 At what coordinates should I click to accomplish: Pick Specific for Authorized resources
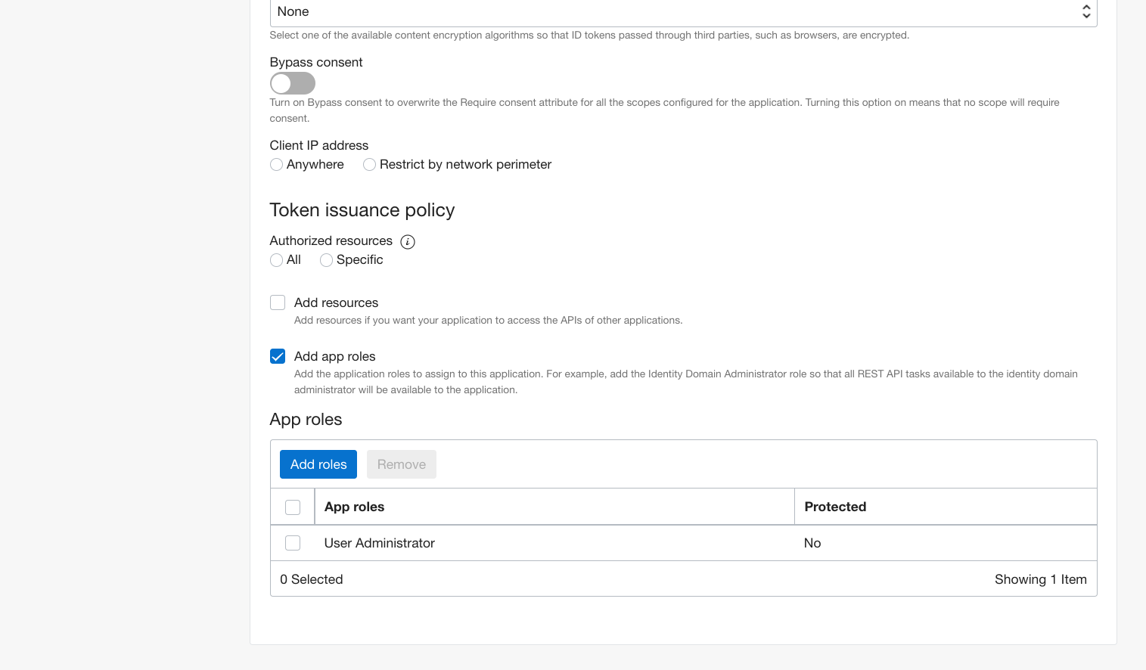click(x=326, y=259)
